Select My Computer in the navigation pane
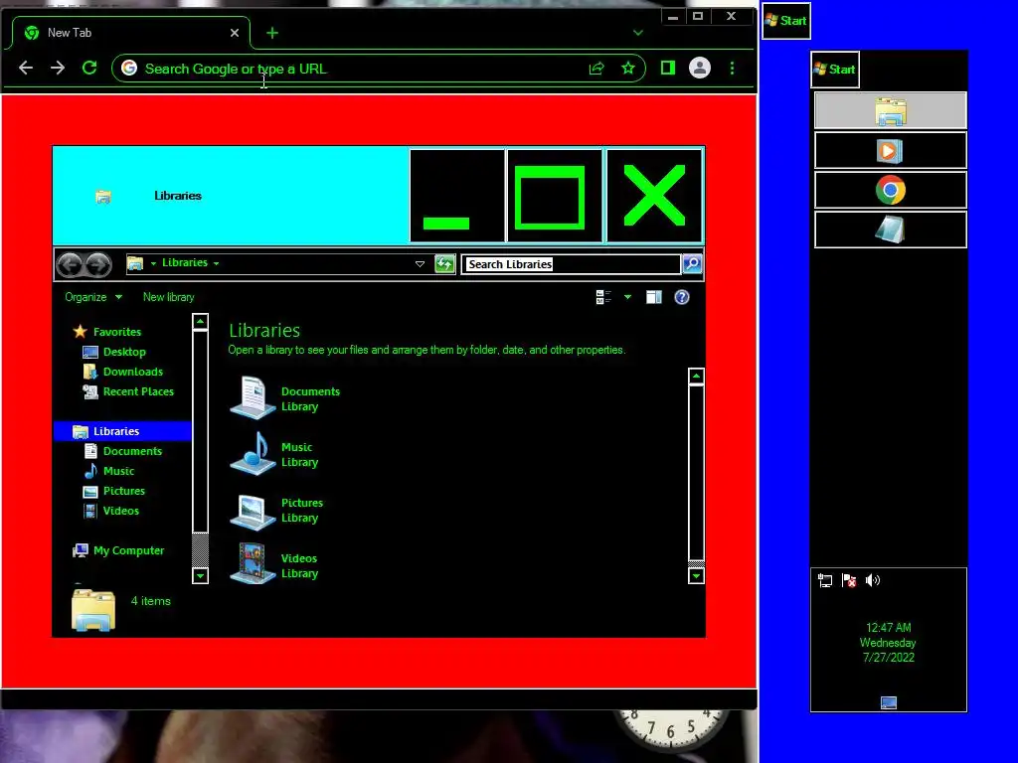Screen dimensions: 1018x763 point(128,550)
